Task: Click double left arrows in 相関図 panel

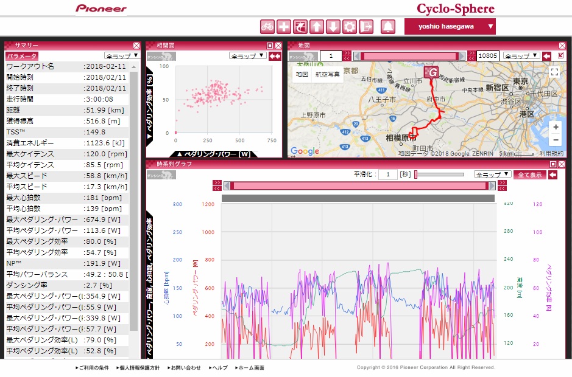Action: coord(275,56)
